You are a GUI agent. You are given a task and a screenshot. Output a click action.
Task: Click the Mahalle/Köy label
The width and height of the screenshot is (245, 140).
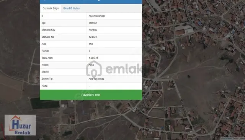[48, 30]
